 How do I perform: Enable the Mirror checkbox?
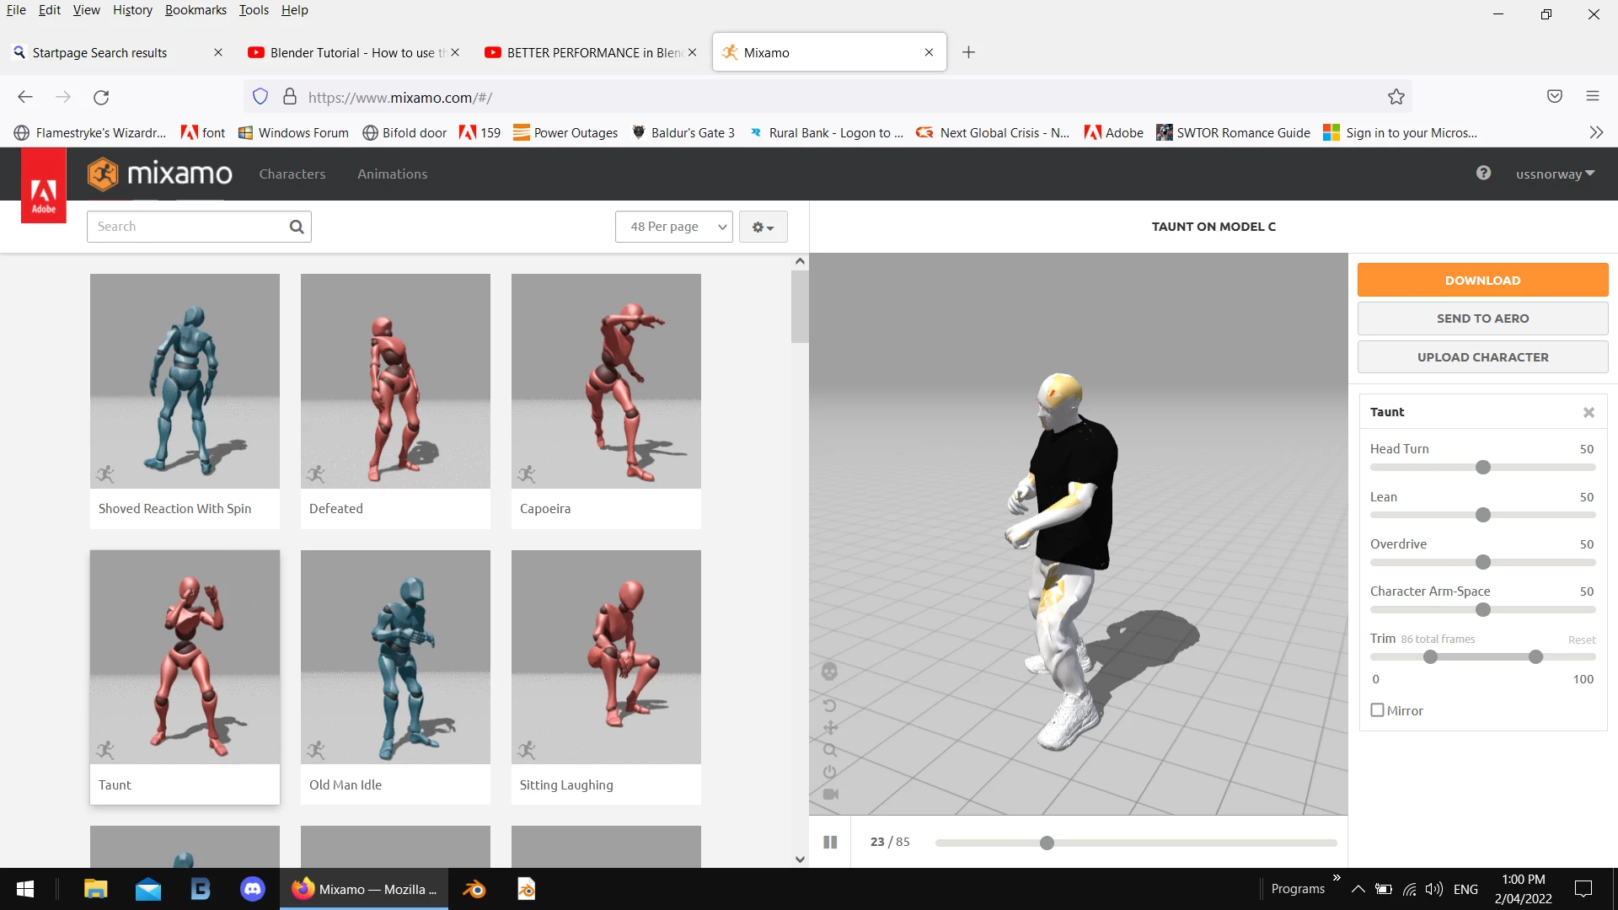[x=1378, y=710]
